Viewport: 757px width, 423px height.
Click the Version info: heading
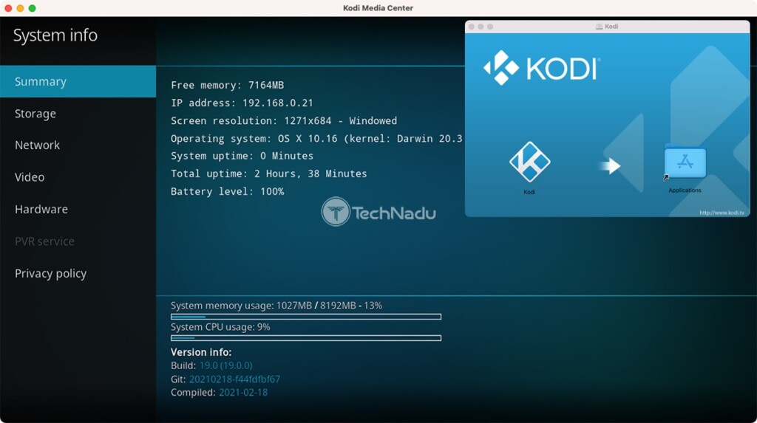click(201, 352)
